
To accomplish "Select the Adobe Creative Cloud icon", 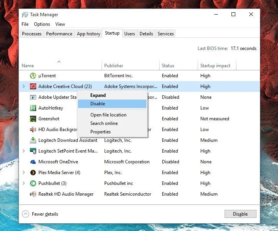I will point(33,86).
